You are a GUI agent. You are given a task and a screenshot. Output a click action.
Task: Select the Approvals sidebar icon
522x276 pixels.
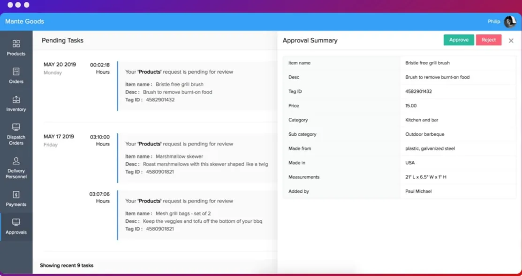pyautogui.click(x=16, y=222)
